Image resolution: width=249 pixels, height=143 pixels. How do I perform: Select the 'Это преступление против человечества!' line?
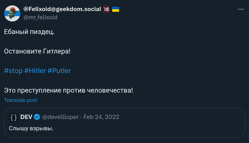(68, 90)
